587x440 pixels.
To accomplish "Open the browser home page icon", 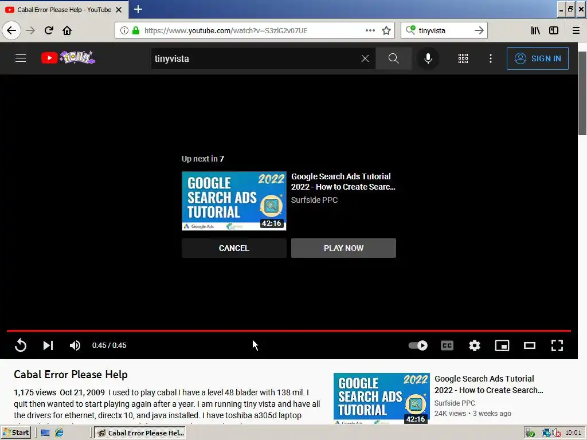I will point(67,30).
